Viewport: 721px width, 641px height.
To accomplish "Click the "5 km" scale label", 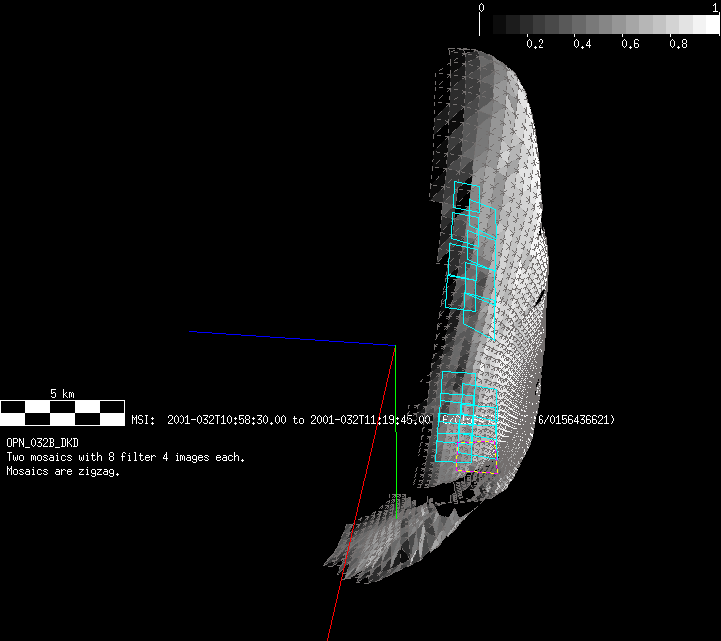I will point(62,394).
